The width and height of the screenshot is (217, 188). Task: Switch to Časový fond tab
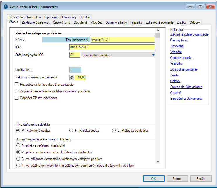[x=62, y=22]
